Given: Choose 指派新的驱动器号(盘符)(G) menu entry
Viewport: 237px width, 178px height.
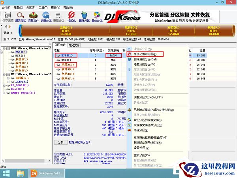Looking at the screenshot, I should coord(150,138).
